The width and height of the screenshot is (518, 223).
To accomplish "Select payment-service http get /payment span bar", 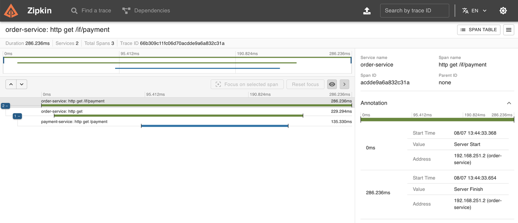I will click(x=215, y=126).
